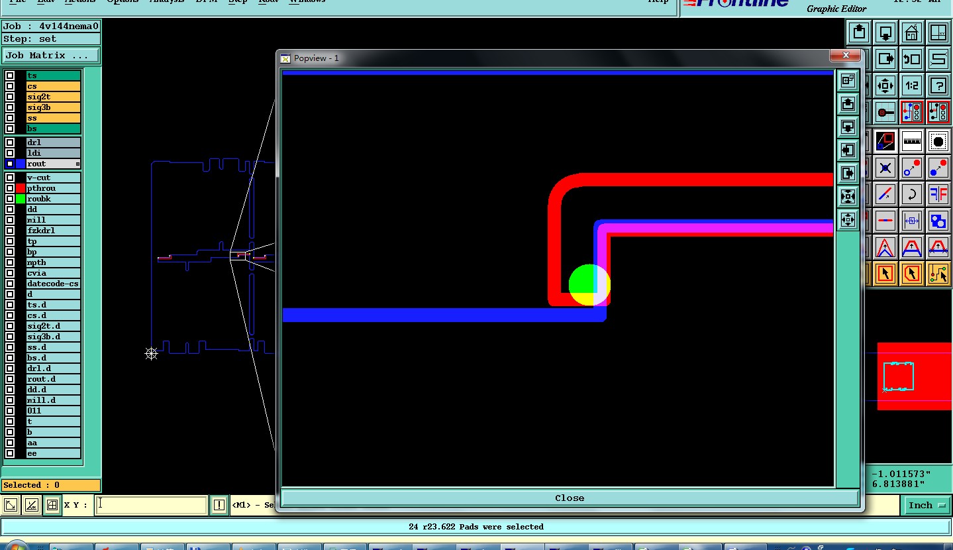The width and height of the screenshot is (953, 550).
Task: Toggle the ts layer checkbox
Action: pos(10,76)
